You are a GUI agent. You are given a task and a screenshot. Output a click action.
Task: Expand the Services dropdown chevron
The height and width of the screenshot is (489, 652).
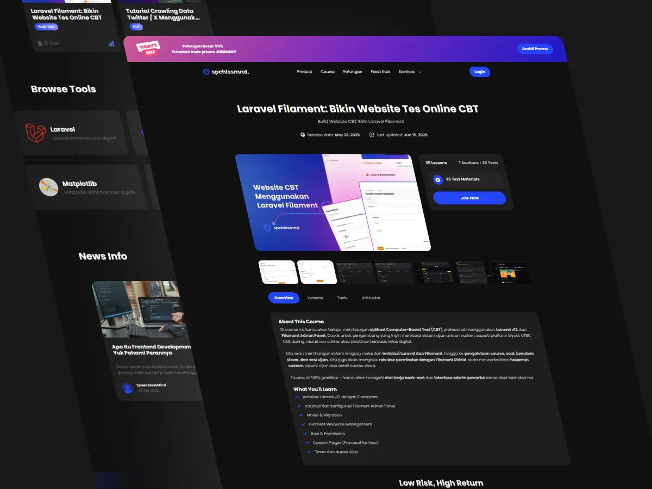tap(419, 72)
